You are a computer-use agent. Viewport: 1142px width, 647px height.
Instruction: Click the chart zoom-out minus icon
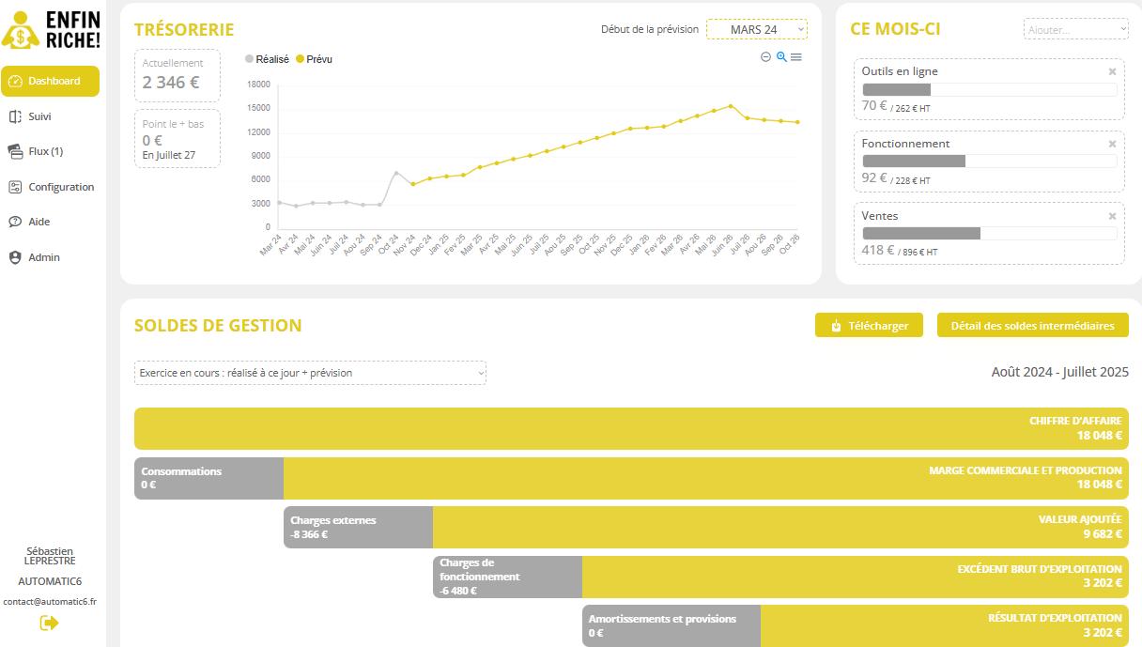point(765,57)
